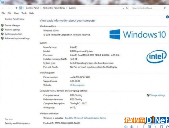Click the Intel(R) manufacturer value

tap(74, 47)
